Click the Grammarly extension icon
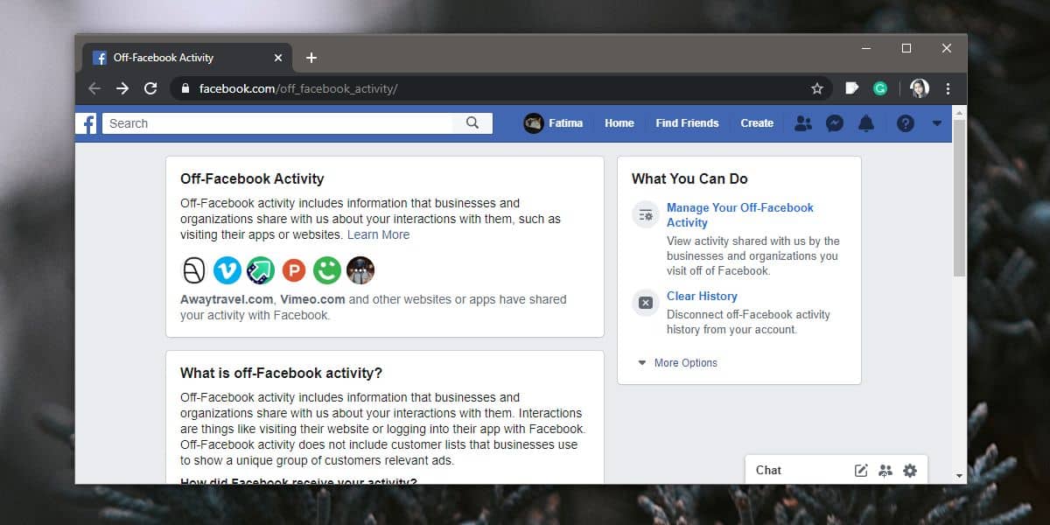Viewport: 1050px width, 525px height. (880, 88)
